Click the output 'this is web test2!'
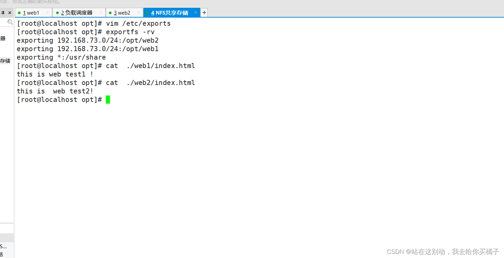This screenshot has height=258, width=504. 55,91
